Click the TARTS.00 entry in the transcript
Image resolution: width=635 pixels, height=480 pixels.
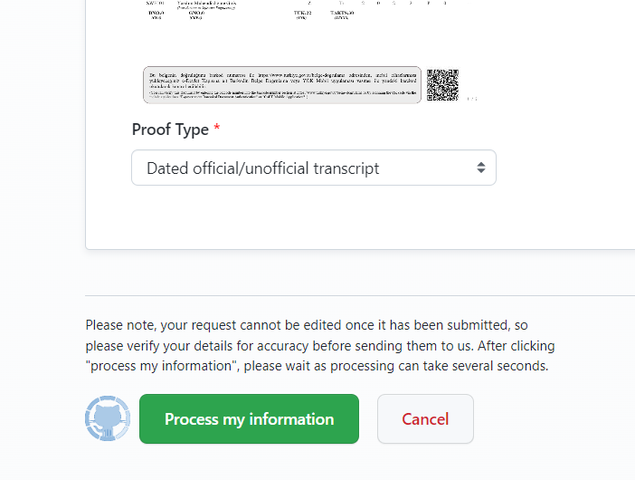click(x=340, y=13)
